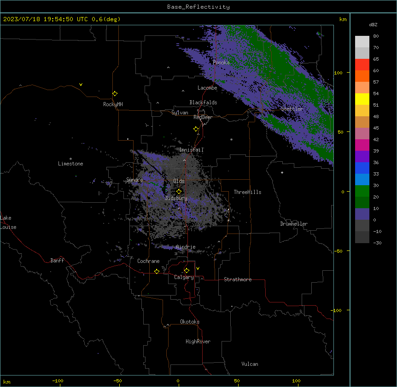Click the Calgary city label
The width and height of the screenshot is (397, 387).
point(184,277)
